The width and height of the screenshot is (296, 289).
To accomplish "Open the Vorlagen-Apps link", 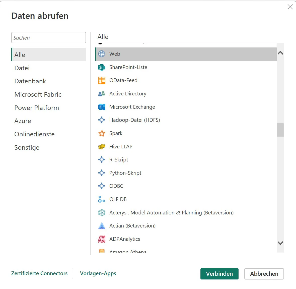I will point(98,273).
